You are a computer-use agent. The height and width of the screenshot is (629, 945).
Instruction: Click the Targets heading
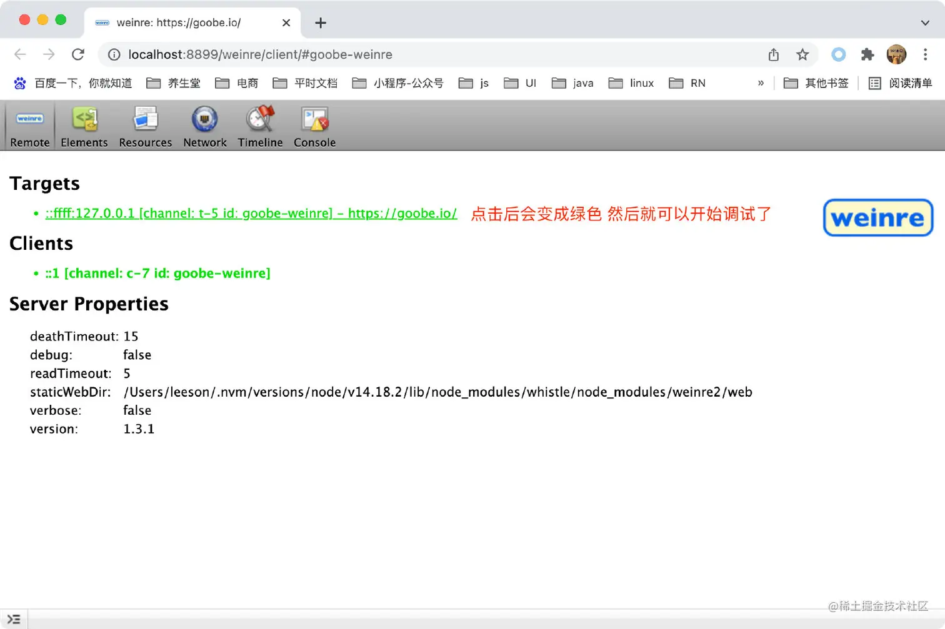click(44, 184)
